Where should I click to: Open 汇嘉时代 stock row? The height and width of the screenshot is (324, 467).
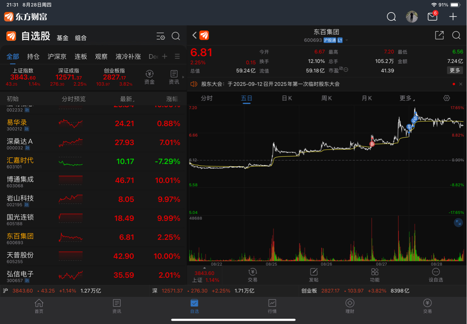[93, 162]
